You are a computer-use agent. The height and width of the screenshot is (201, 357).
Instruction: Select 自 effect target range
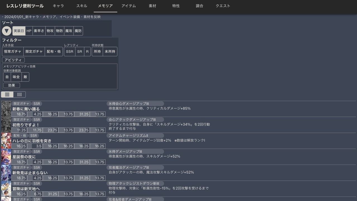[x=7, y=77]
